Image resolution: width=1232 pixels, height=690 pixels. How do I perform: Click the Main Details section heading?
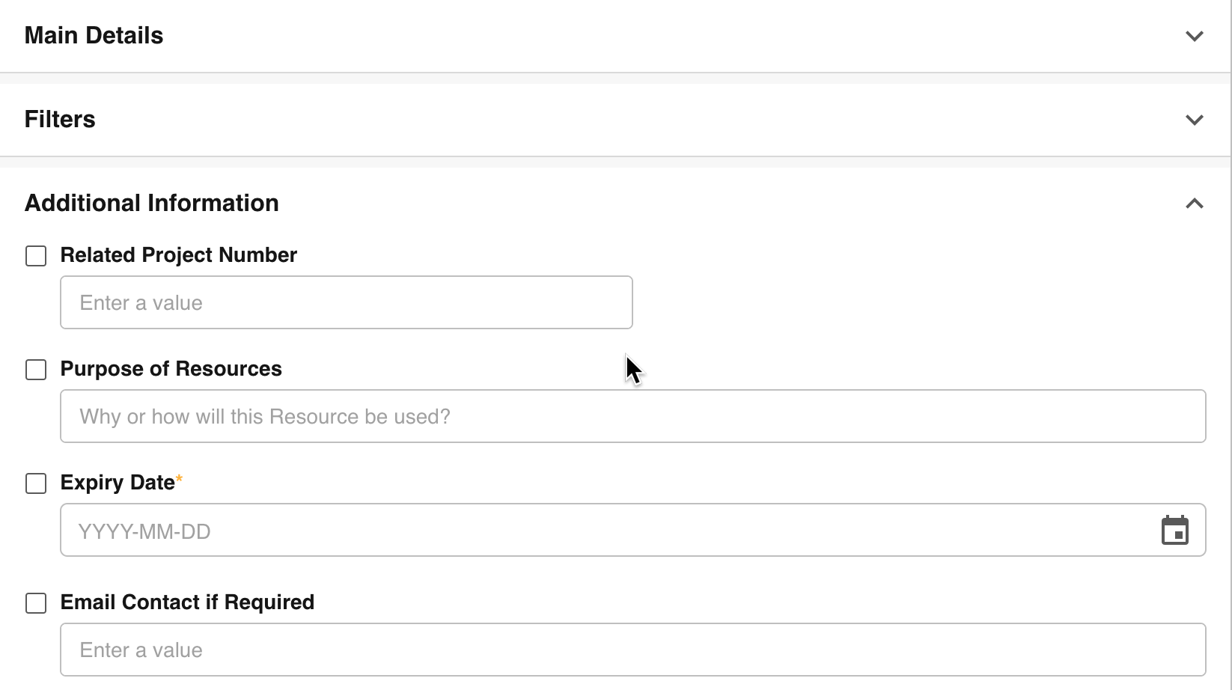click(94, 35)
